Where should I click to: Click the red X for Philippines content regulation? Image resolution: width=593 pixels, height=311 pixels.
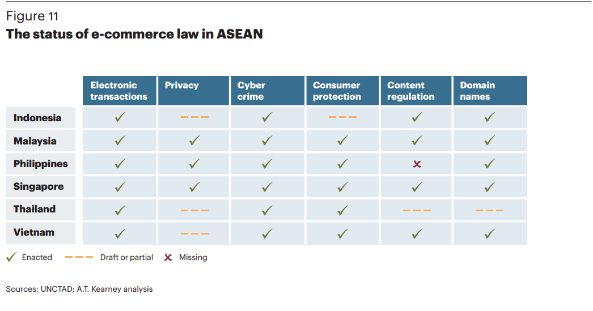(x=417, y=164)
